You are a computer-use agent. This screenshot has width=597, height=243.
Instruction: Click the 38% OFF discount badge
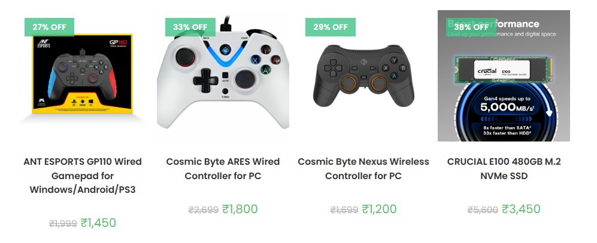[x=471, y=27]
